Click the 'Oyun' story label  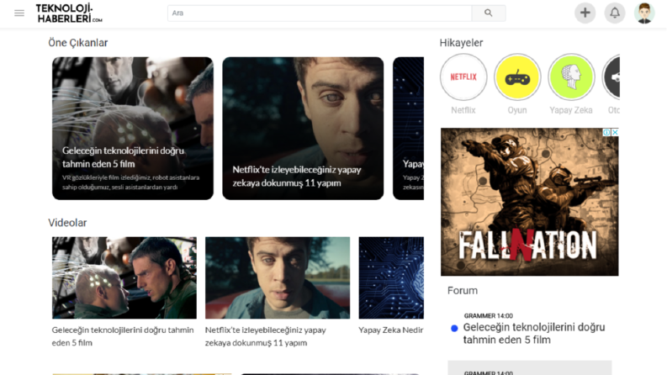click(x=517, y=110)
